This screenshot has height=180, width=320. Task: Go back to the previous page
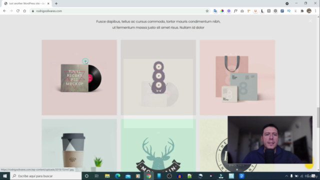(x=4, y=11)
